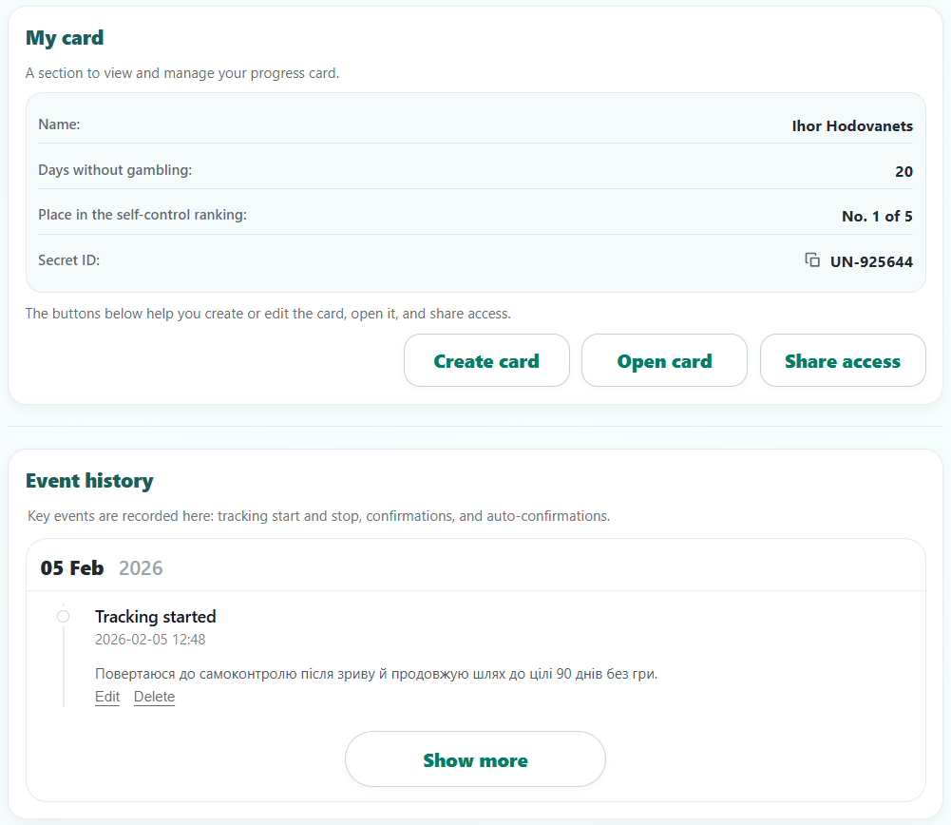951x825 pixels.
Task: Select the self-control ranking row
Action: click(x=475, y=215)
